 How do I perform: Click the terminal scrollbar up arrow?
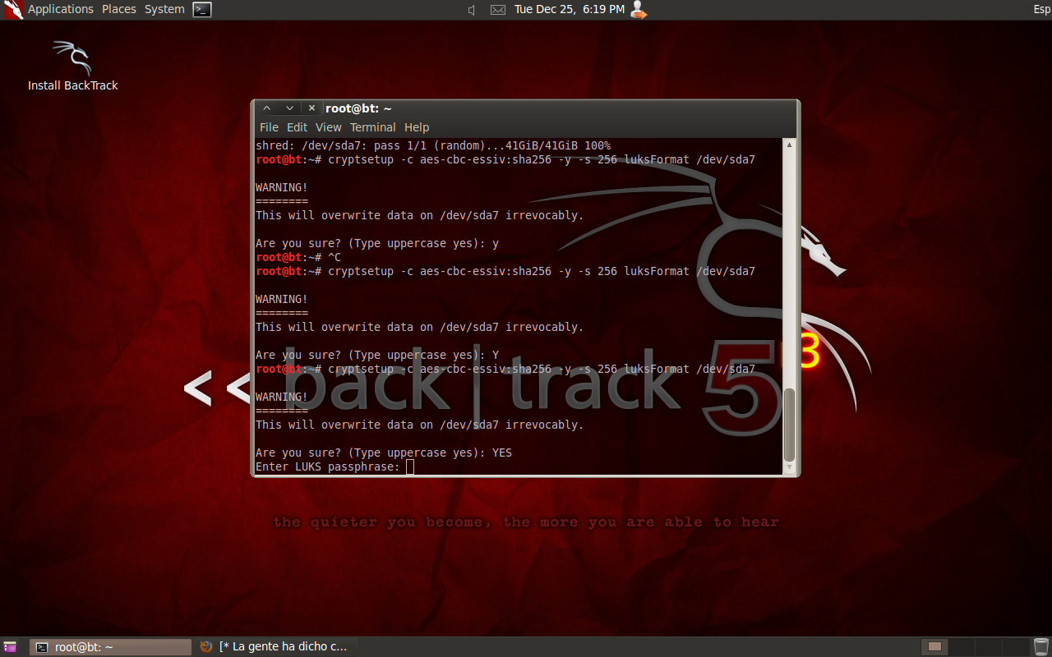click(790, 145)
